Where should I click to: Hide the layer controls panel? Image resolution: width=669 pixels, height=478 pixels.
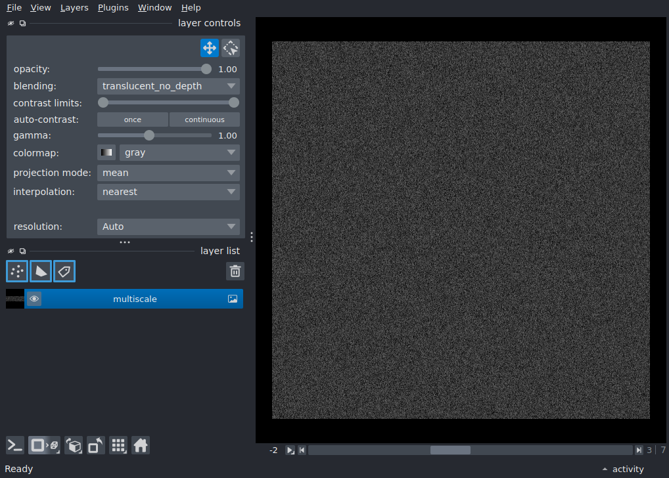(x=11, y=24)
